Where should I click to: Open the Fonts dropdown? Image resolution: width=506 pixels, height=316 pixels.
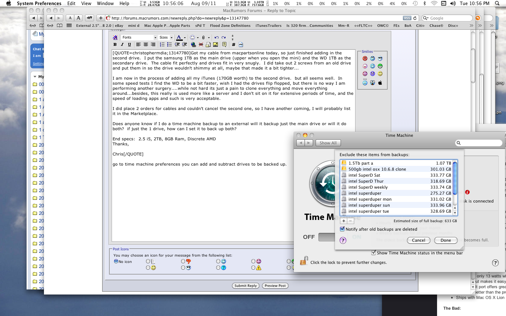[x=139, y=38]
